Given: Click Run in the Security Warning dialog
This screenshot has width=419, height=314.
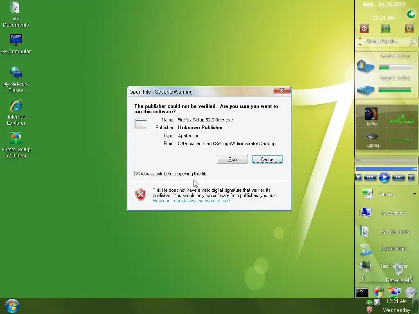Looking at the screenshot, I should [x=232, y=159].
